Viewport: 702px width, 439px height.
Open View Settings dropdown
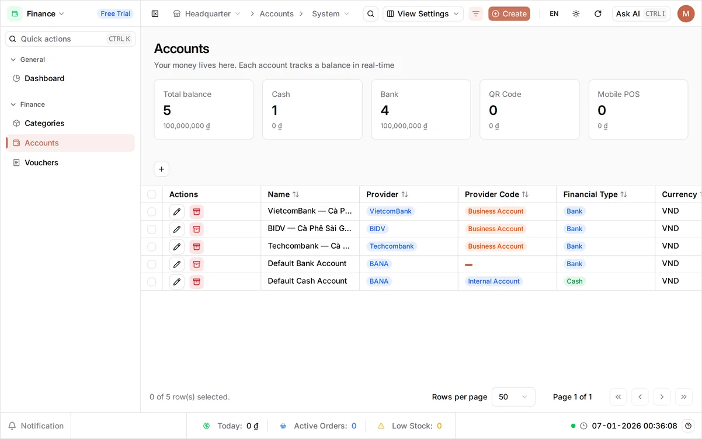point(423,13)
